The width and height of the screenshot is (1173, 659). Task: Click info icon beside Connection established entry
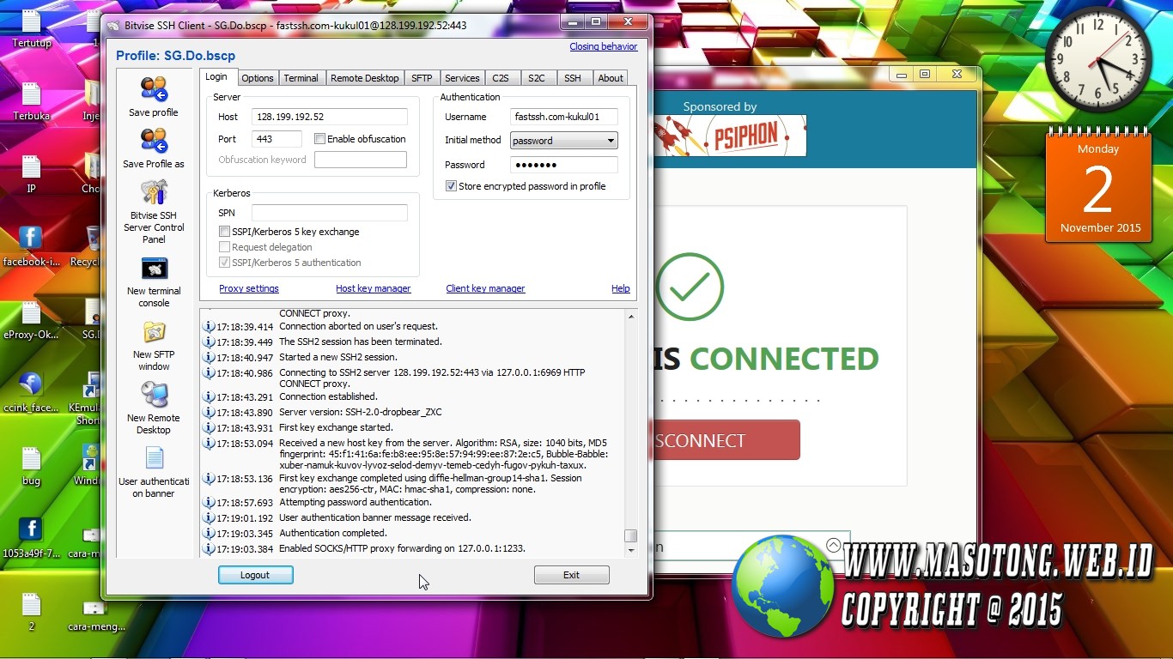pyautogui.click(x=209, y=396)
